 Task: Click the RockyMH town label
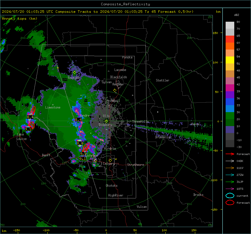point(74,78)
